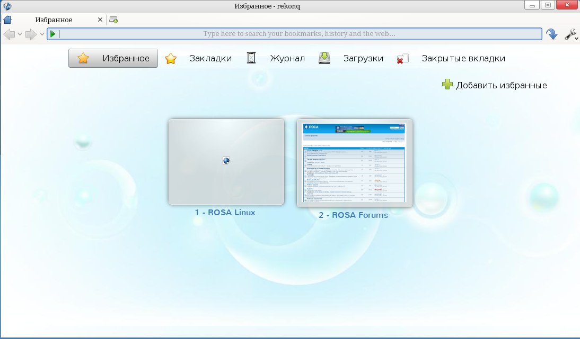Click the Избранное favorites button

[x=113, y=58]
